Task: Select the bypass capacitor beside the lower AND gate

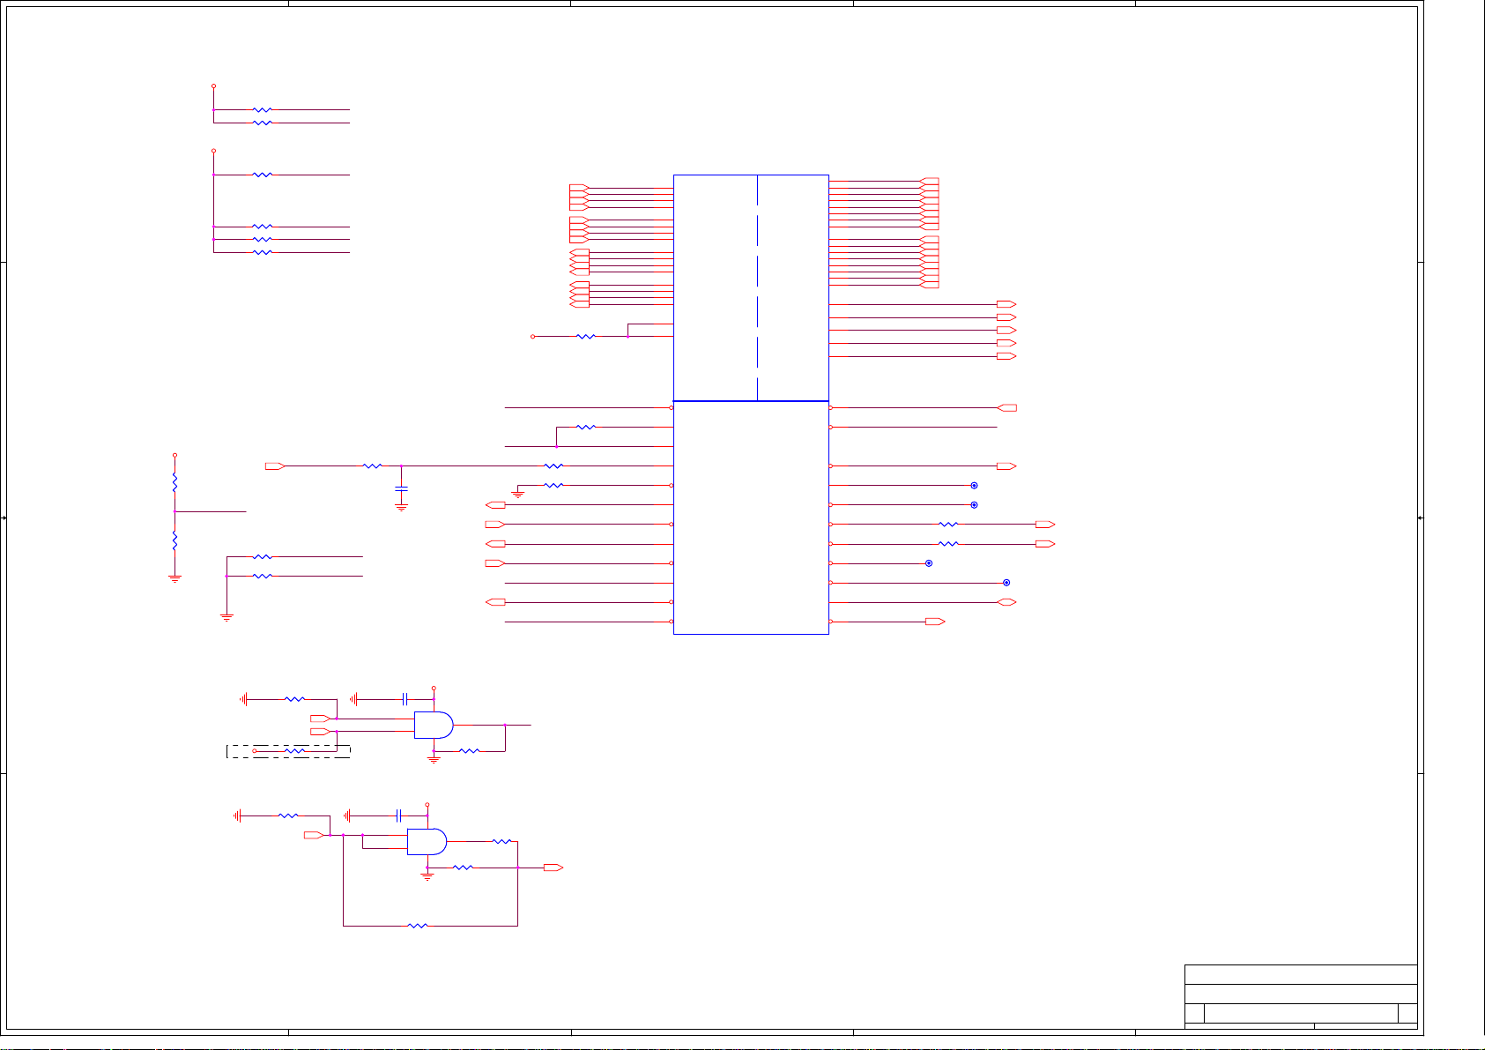Action: (398, 815)
